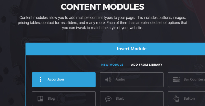Click the Accordion text label
This screenshot has height=106, width=205.
[56, 79]
